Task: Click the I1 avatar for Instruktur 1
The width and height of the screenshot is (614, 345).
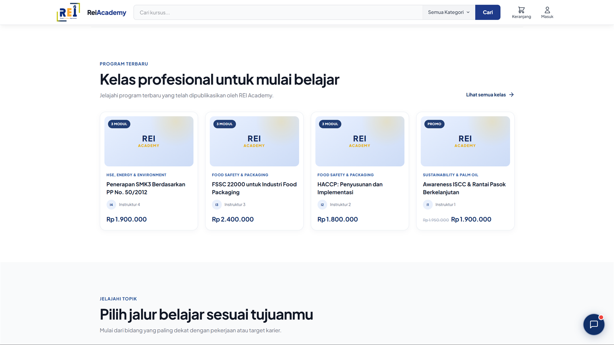Action: [428, 205]
